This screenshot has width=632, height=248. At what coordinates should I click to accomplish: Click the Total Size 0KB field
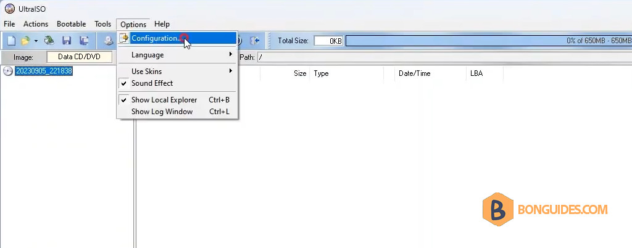[328, 41]
